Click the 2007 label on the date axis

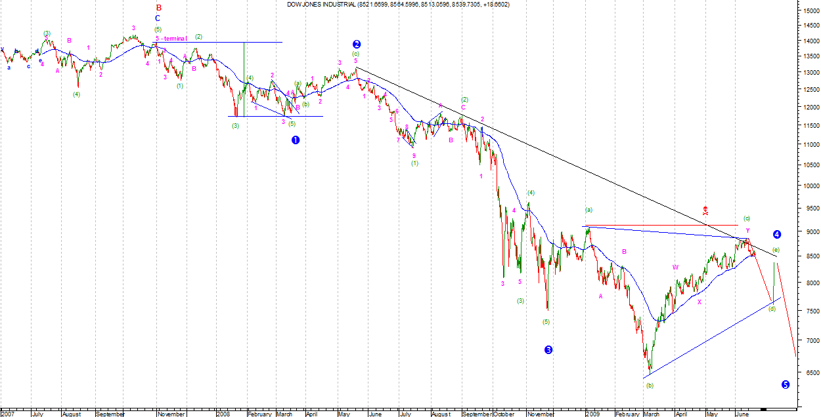(9, 414)
